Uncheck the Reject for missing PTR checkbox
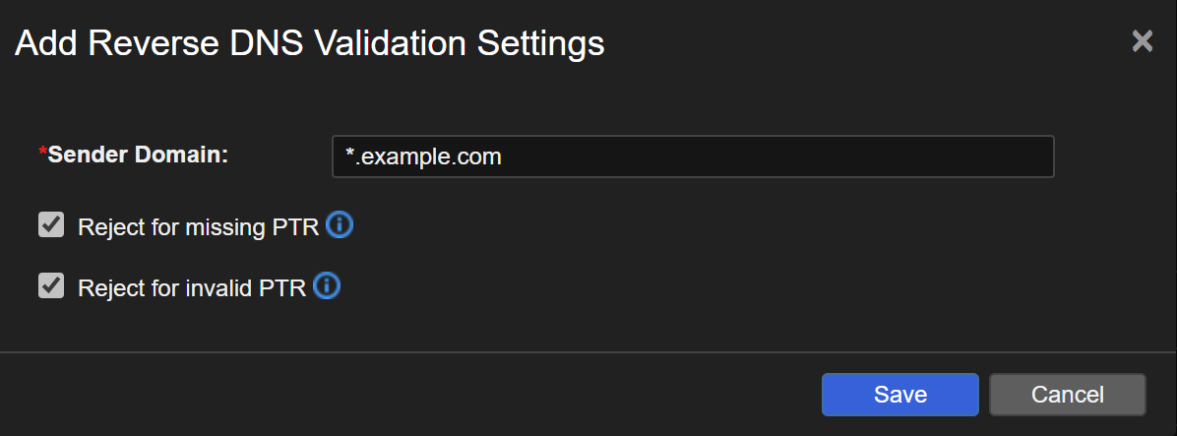The height and width of the screenshot is (436, 1177). [x=51, y=225]
